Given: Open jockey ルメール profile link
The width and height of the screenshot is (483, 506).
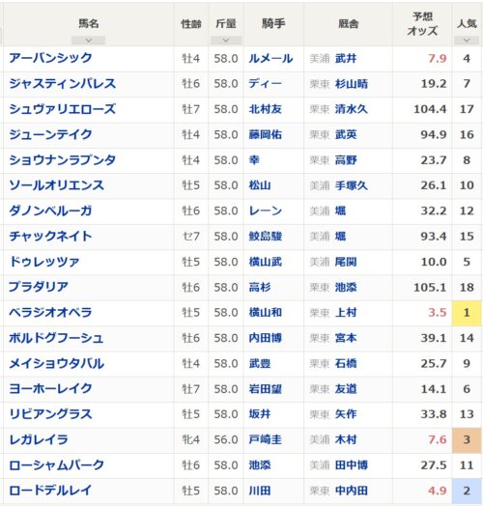Looking at the screenshot, I should tap(270, 58).
